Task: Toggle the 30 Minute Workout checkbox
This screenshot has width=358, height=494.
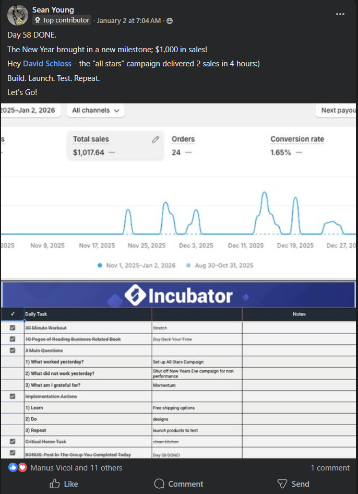Action: (x=13, y=327)
